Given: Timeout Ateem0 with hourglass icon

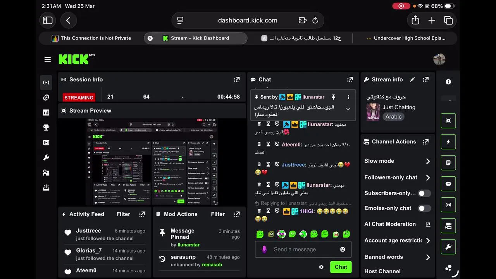Looking at the screenshot, I should (x=268, y=145).
